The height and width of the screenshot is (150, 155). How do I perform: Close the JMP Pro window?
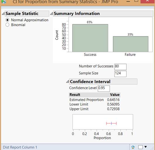click(147, 1)
